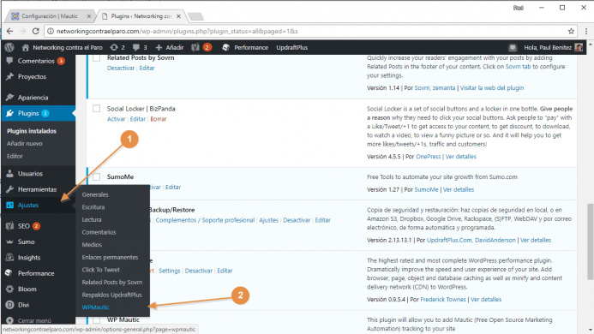Viewport: 594px width, 334px height.
Task: Open the Yoast SEO admin bar icon
Action: pyautogui.click(x=195, y=47)
